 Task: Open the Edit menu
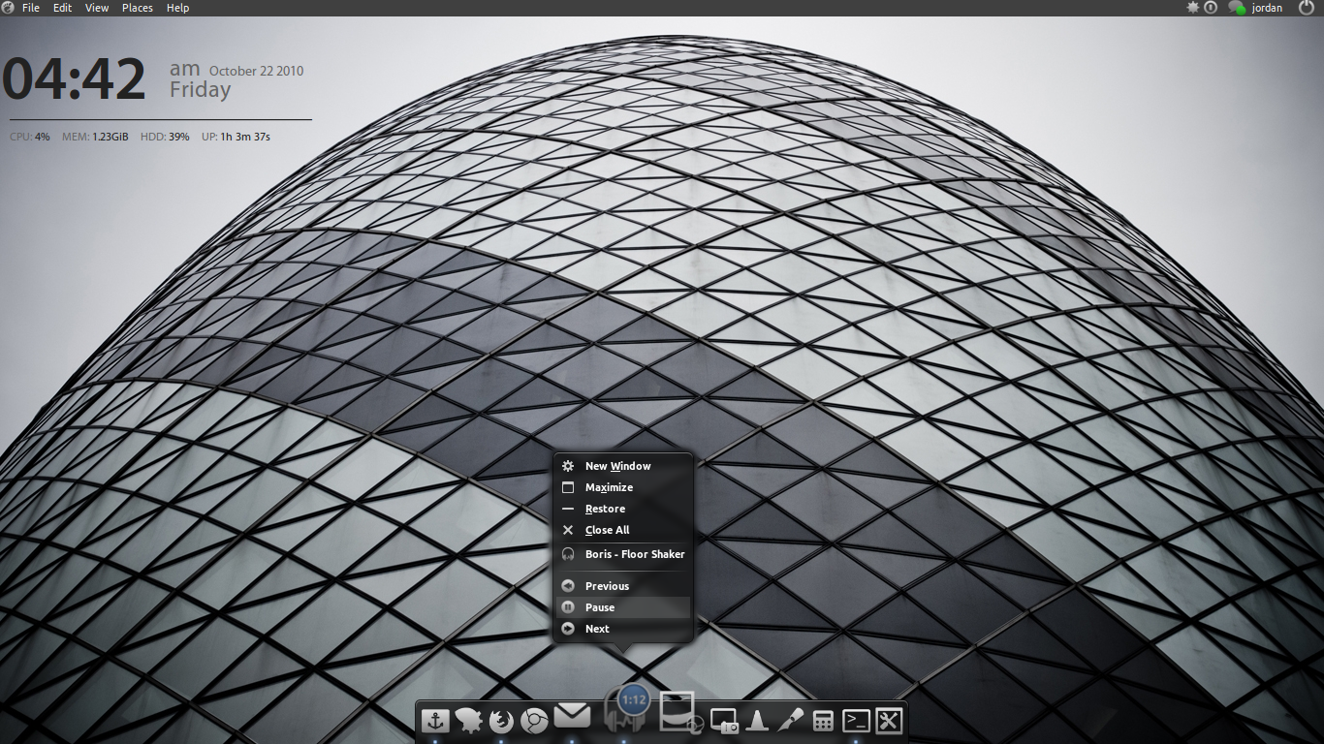(63, 8)
